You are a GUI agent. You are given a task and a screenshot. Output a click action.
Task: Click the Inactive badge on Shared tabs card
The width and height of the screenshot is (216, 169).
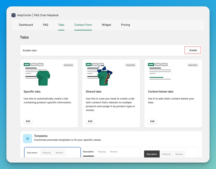pyautogui.click(x=130, y=65)
